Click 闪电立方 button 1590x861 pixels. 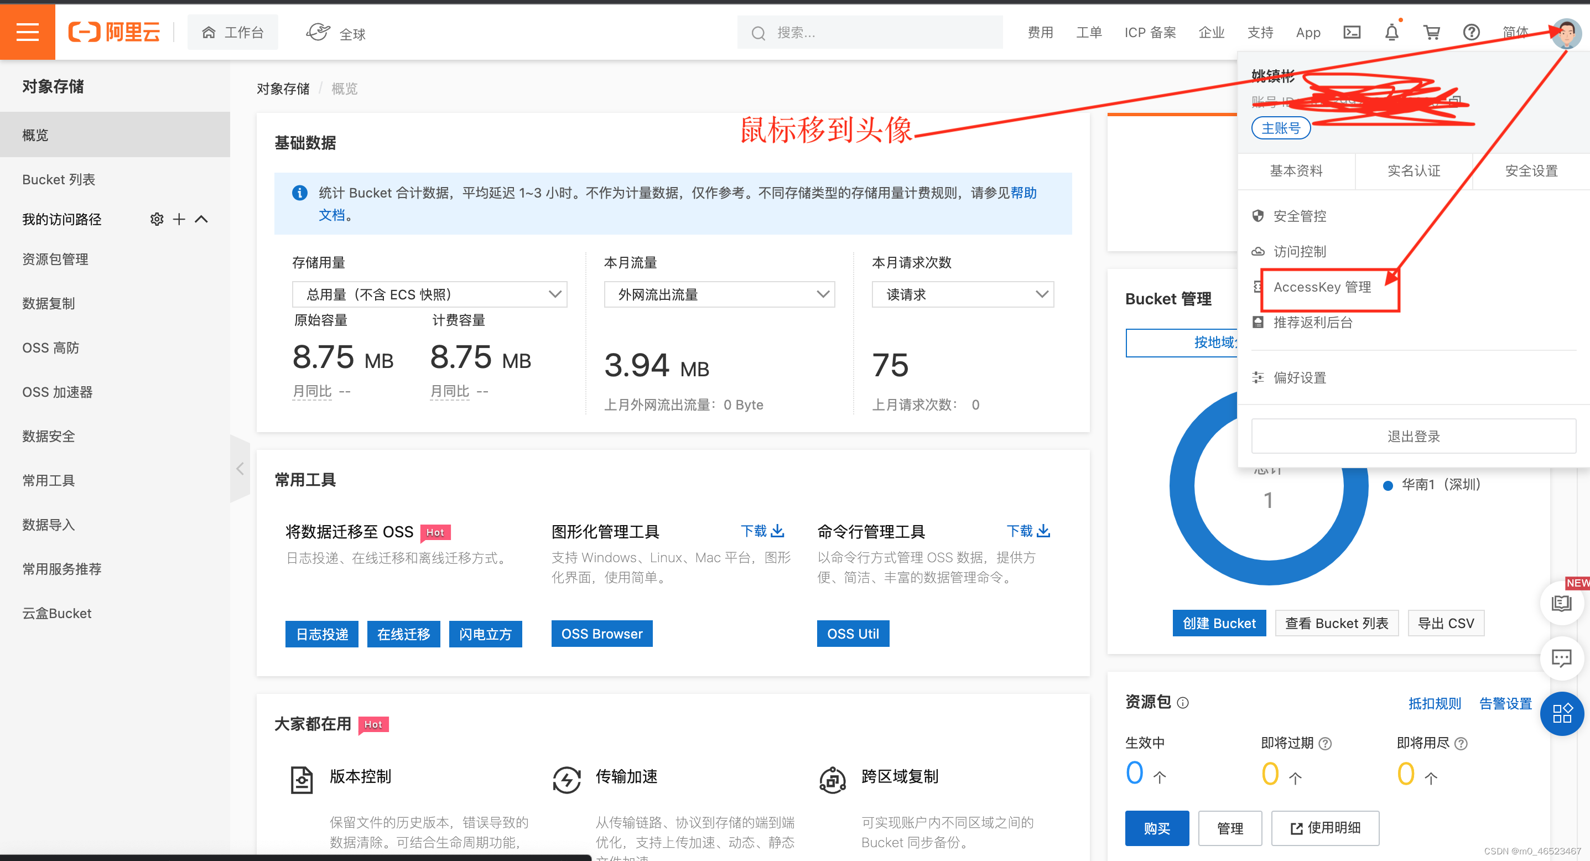pos(486,634)
